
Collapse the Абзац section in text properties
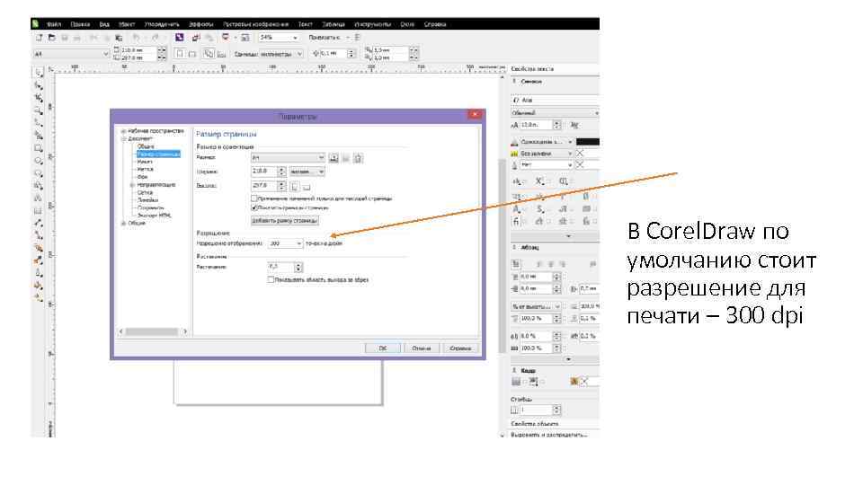[x=514, y=248]
